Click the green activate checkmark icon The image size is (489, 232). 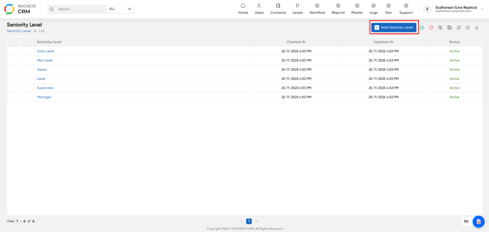(x=422, y=27)
